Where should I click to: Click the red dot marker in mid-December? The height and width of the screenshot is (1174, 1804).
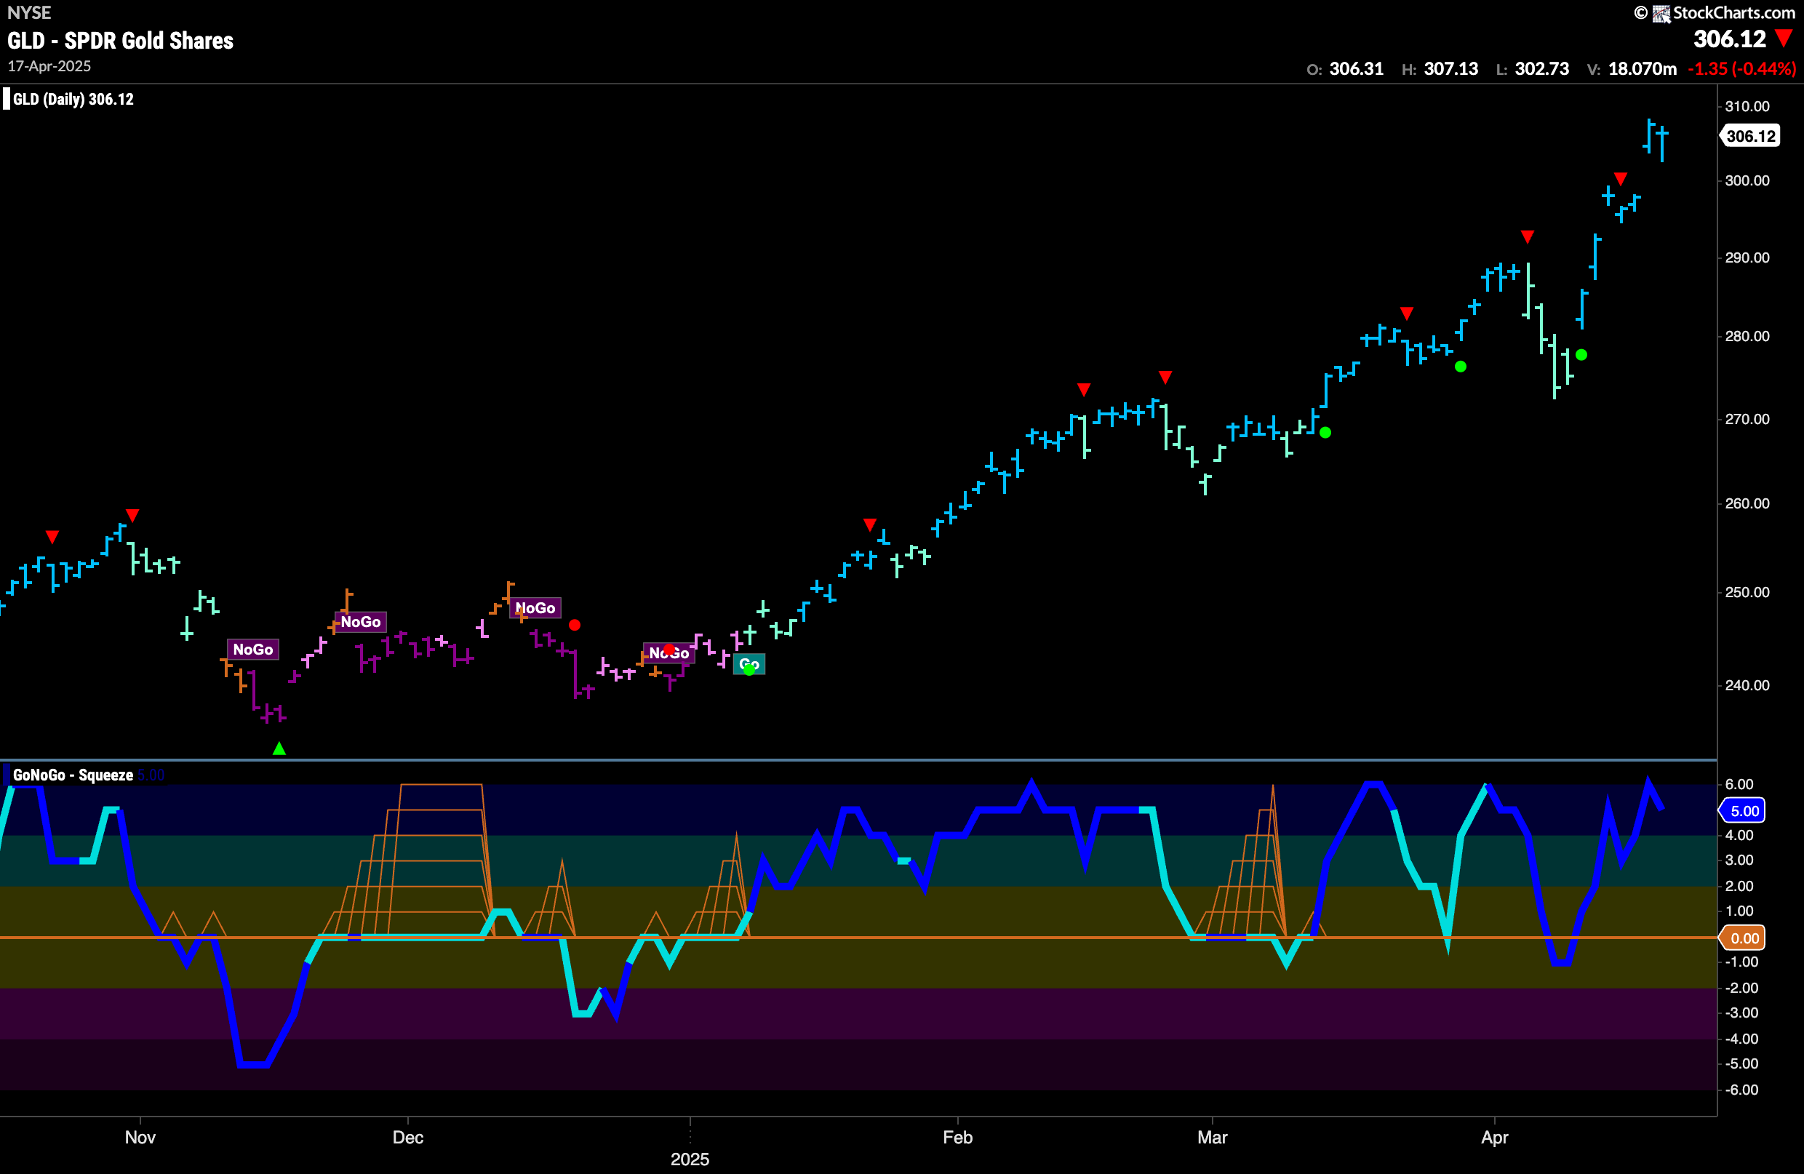pyautogui.click(x=575, y=626)
